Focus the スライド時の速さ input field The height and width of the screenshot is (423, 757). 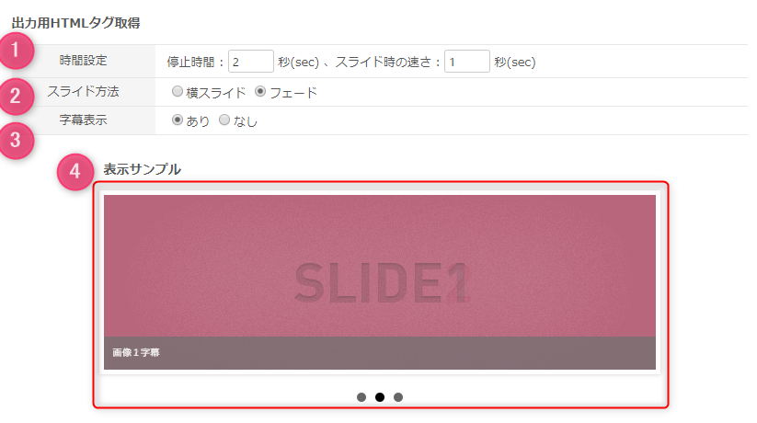pyautogui.click(x=467, y=62)
